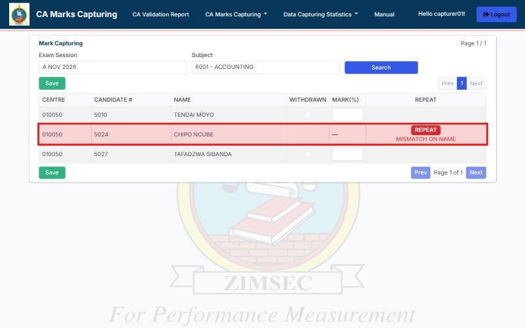Open the Manual page
Viewport: 525px width, 328px height.
pos(384,14)
